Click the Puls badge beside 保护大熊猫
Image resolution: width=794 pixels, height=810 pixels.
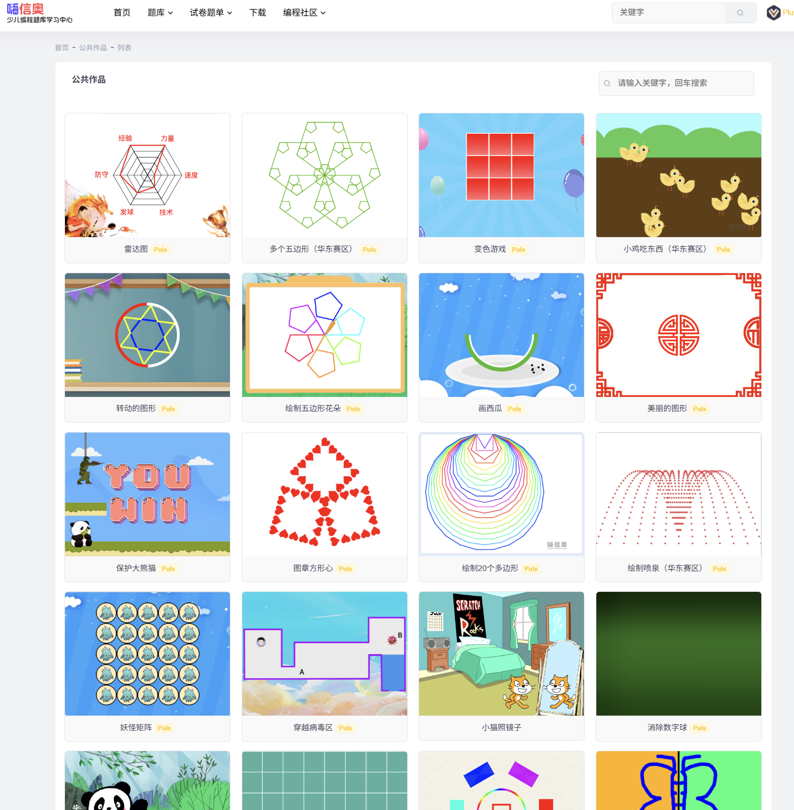tap(168, 569)
